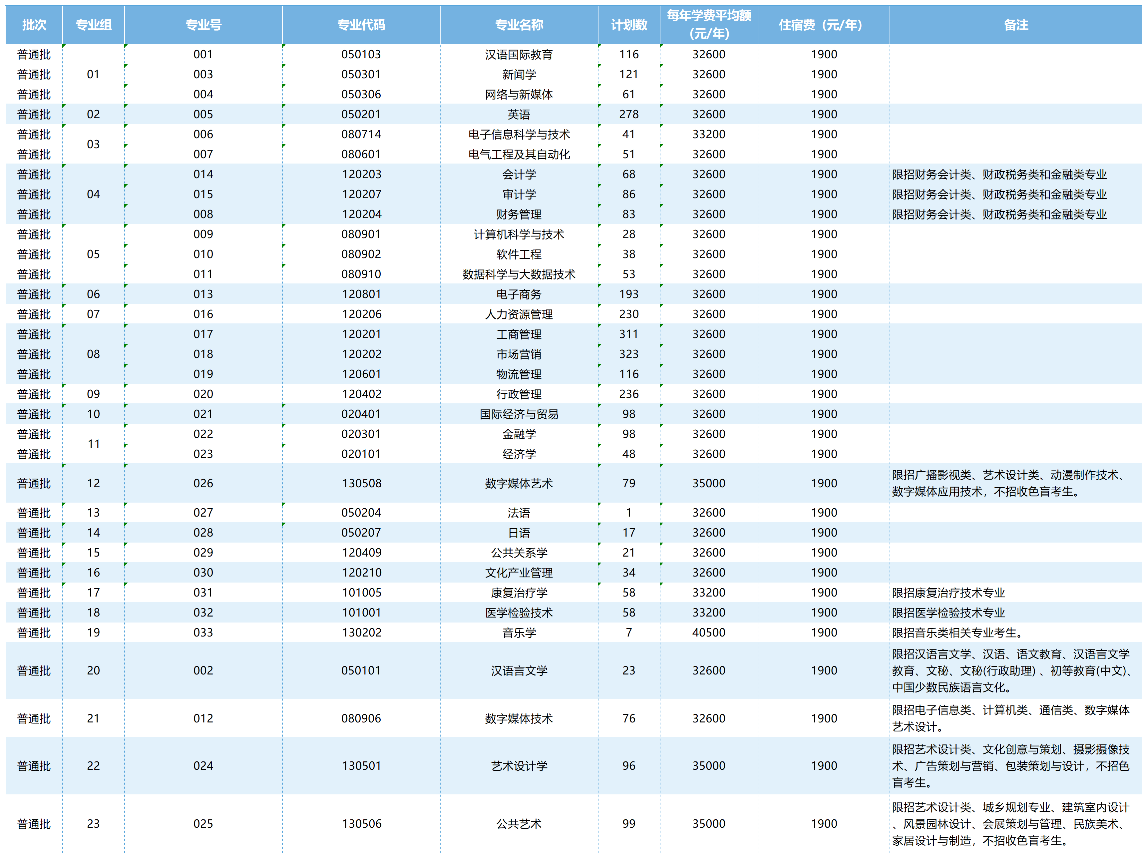This screenshot has width=1147, height=858.
Task: Select the 电子信息科学与技术 cell
Action: click(x=519, y=134)
